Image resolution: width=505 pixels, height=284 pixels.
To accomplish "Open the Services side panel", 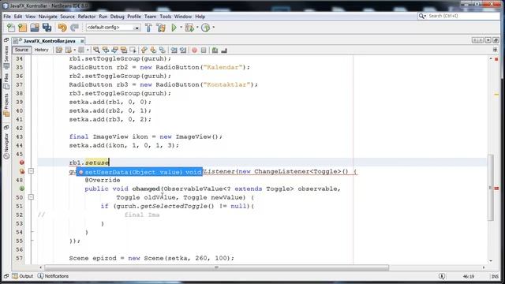I will click(6, 54).
